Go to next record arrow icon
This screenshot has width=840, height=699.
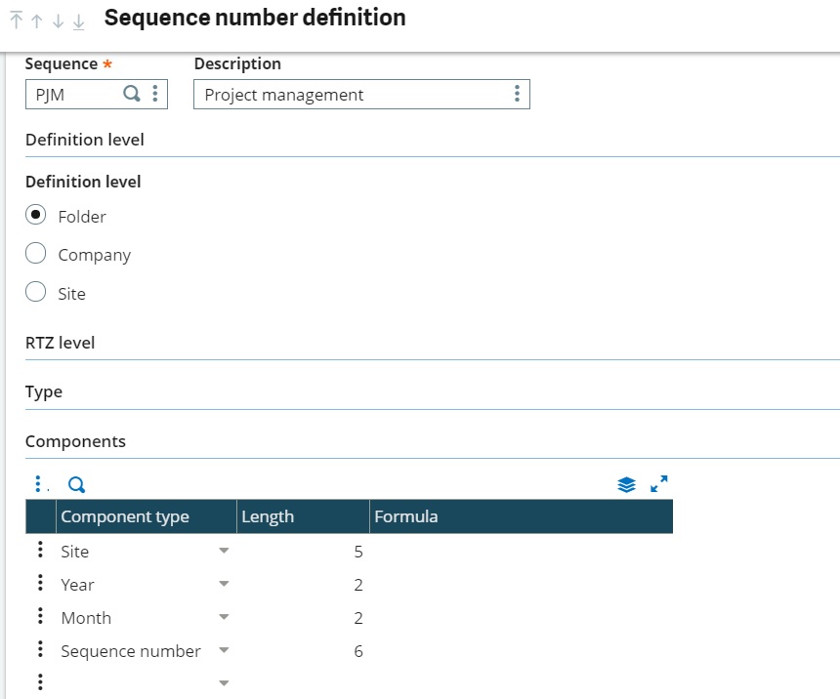point(58,21)
